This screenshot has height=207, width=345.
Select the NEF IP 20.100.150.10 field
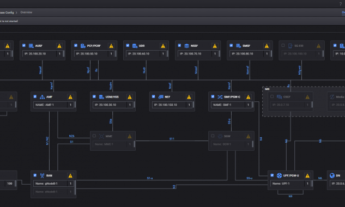point(172,105)
